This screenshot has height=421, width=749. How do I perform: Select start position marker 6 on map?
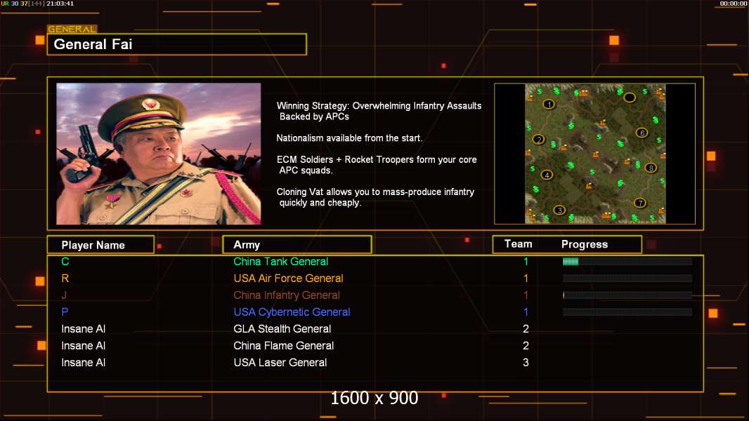pyautogui.click(x=642, y=133)
